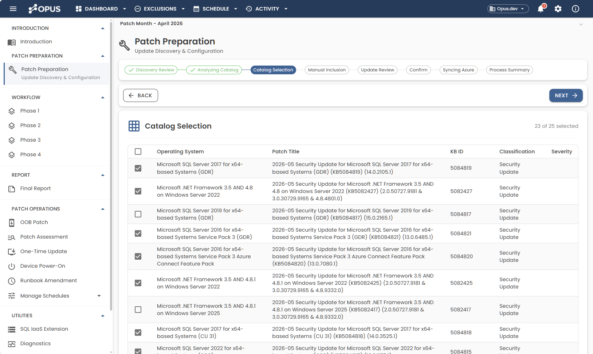Click the Activity history icon in top bar
This screenshot has width=593, height=354.
click(x=249, y=9)
